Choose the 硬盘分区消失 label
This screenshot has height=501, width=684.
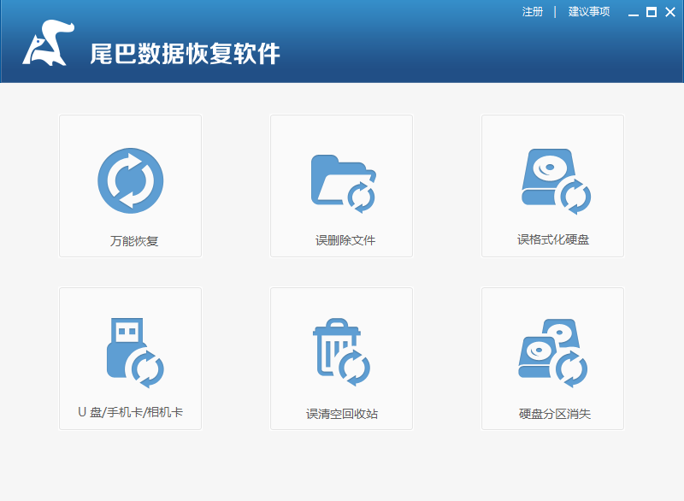[554, 414]
